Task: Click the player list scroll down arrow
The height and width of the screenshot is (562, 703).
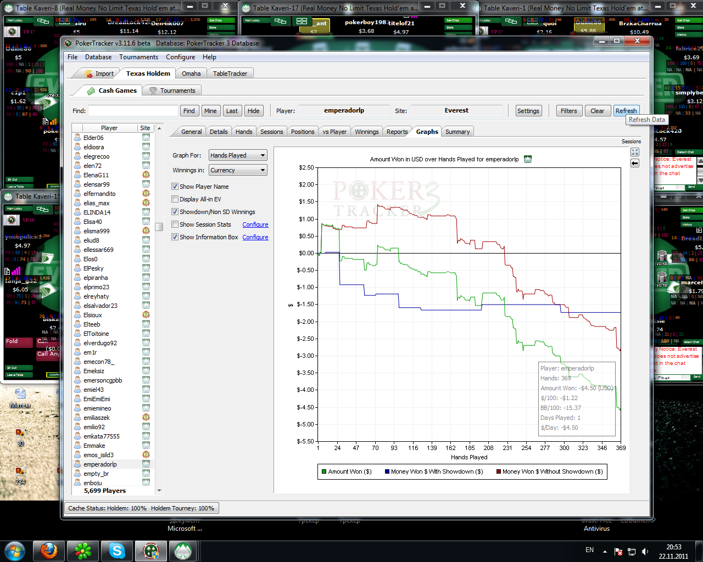Action: (160, 491)
